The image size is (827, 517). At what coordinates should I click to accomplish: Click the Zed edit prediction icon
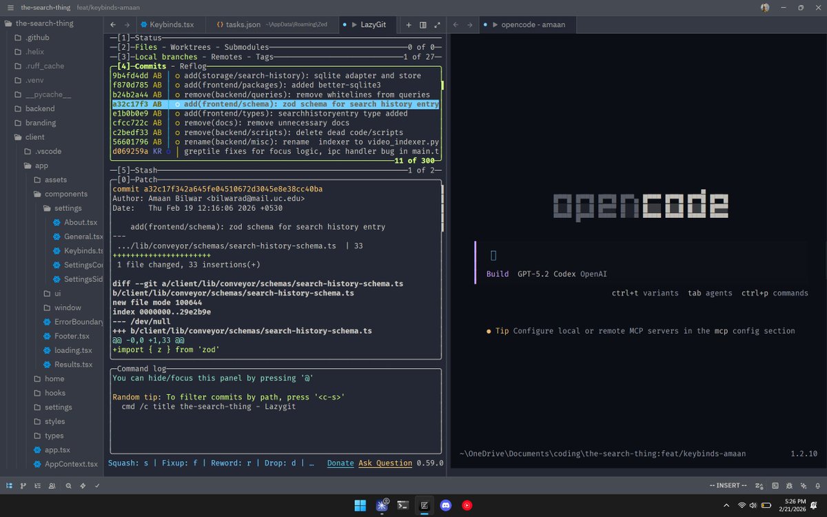pyautogui.click(x=759, y=486)
